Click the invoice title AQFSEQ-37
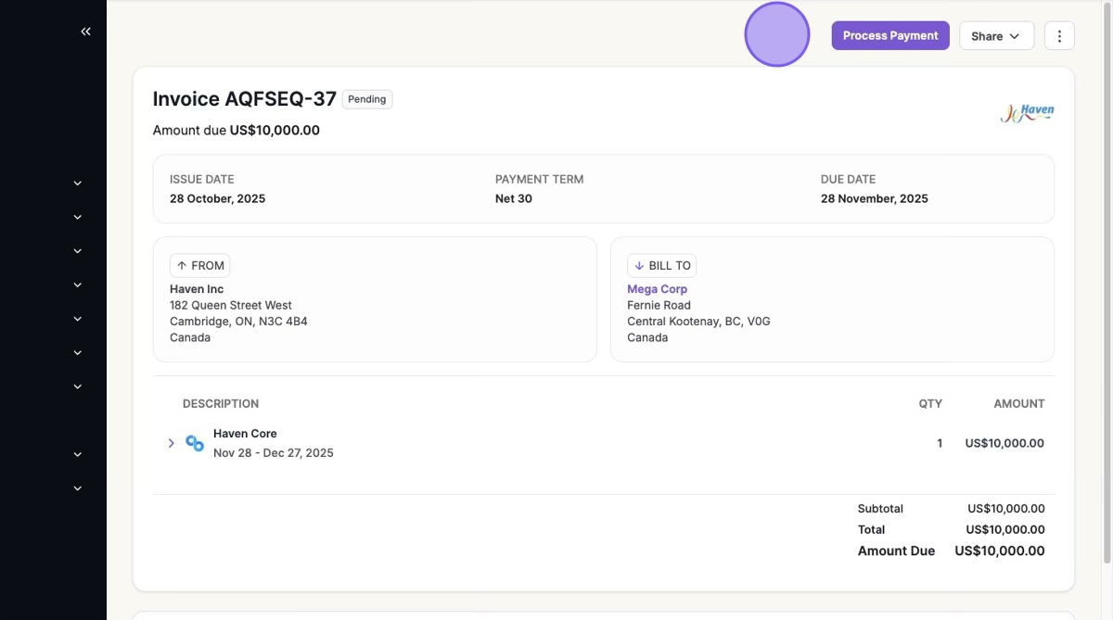Viewport: 1113px width, 620px height. [x=244, y=99]
